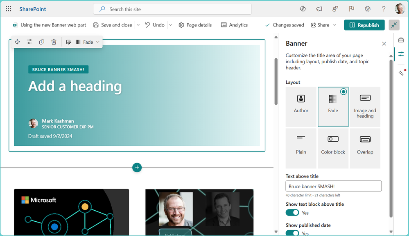409x236 pixels.
Task: Select the properties sliders icon in right rail
Action: coord(401,54)
